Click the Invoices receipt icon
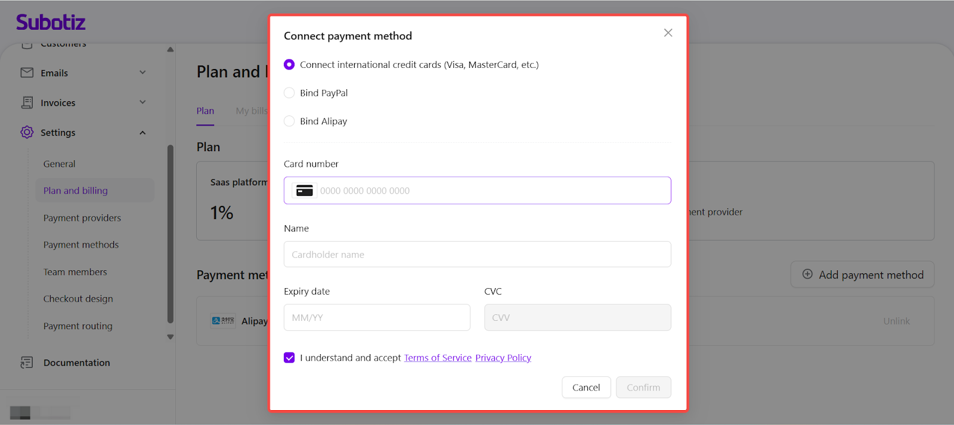Viewport: 954px width, 425px height. [x=27, y=102]
